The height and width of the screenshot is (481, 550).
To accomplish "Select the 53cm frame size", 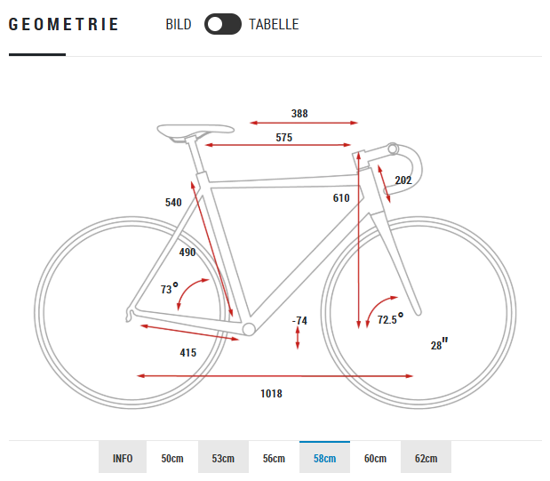I will 223,458.
